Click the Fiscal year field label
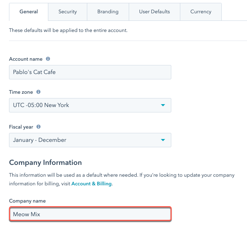This screenshot has height=227, width=247. point(21,127)
